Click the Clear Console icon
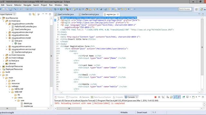This screenshot has height=115, width=206. (x=168, y=97)
